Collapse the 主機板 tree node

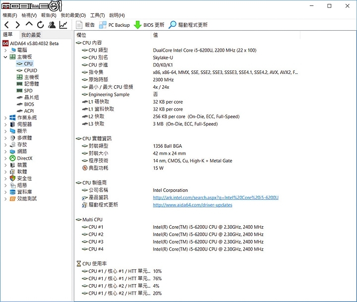5,57
